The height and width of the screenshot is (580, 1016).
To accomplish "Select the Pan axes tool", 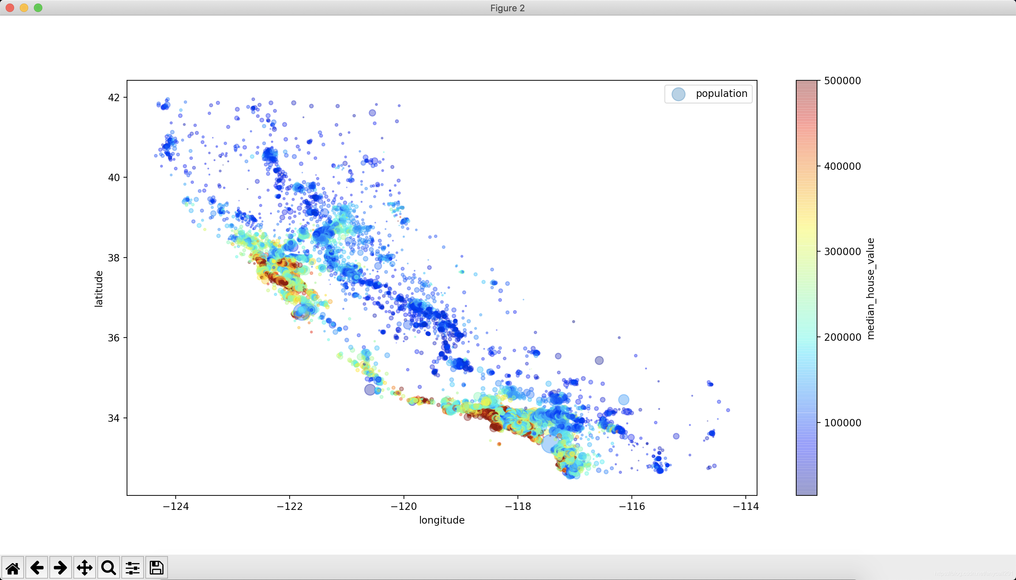I will click(x=85, y=567).
